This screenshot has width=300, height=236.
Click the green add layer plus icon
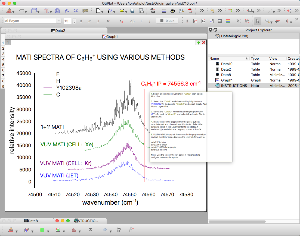[x=198, y=43]
